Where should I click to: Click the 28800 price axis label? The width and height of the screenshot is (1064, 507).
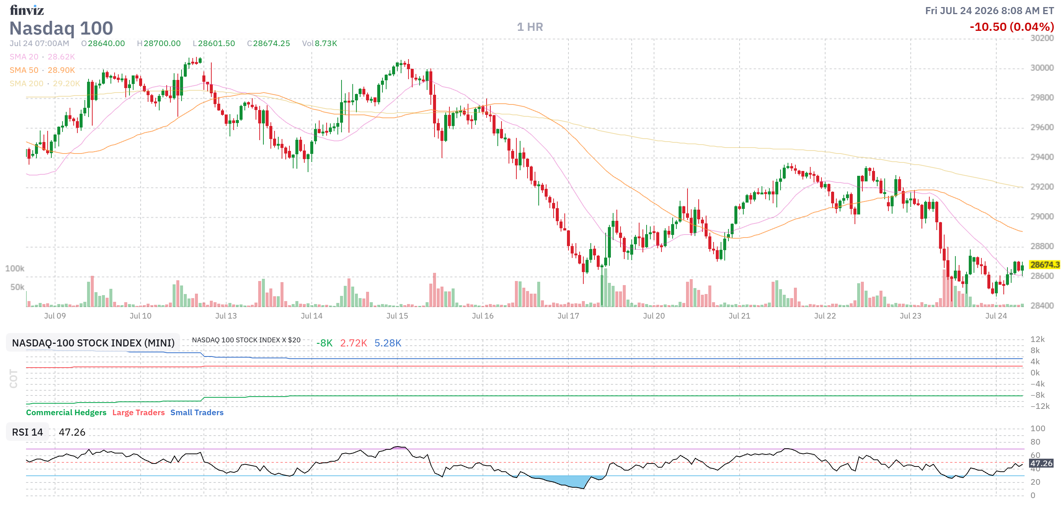pos(1042,246)
